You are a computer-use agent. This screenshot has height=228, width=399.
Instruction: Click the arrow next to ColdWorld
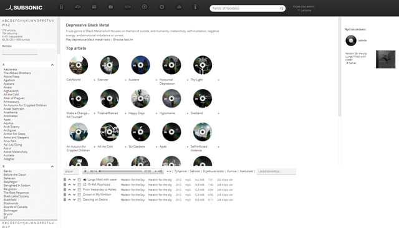point(95,80)
